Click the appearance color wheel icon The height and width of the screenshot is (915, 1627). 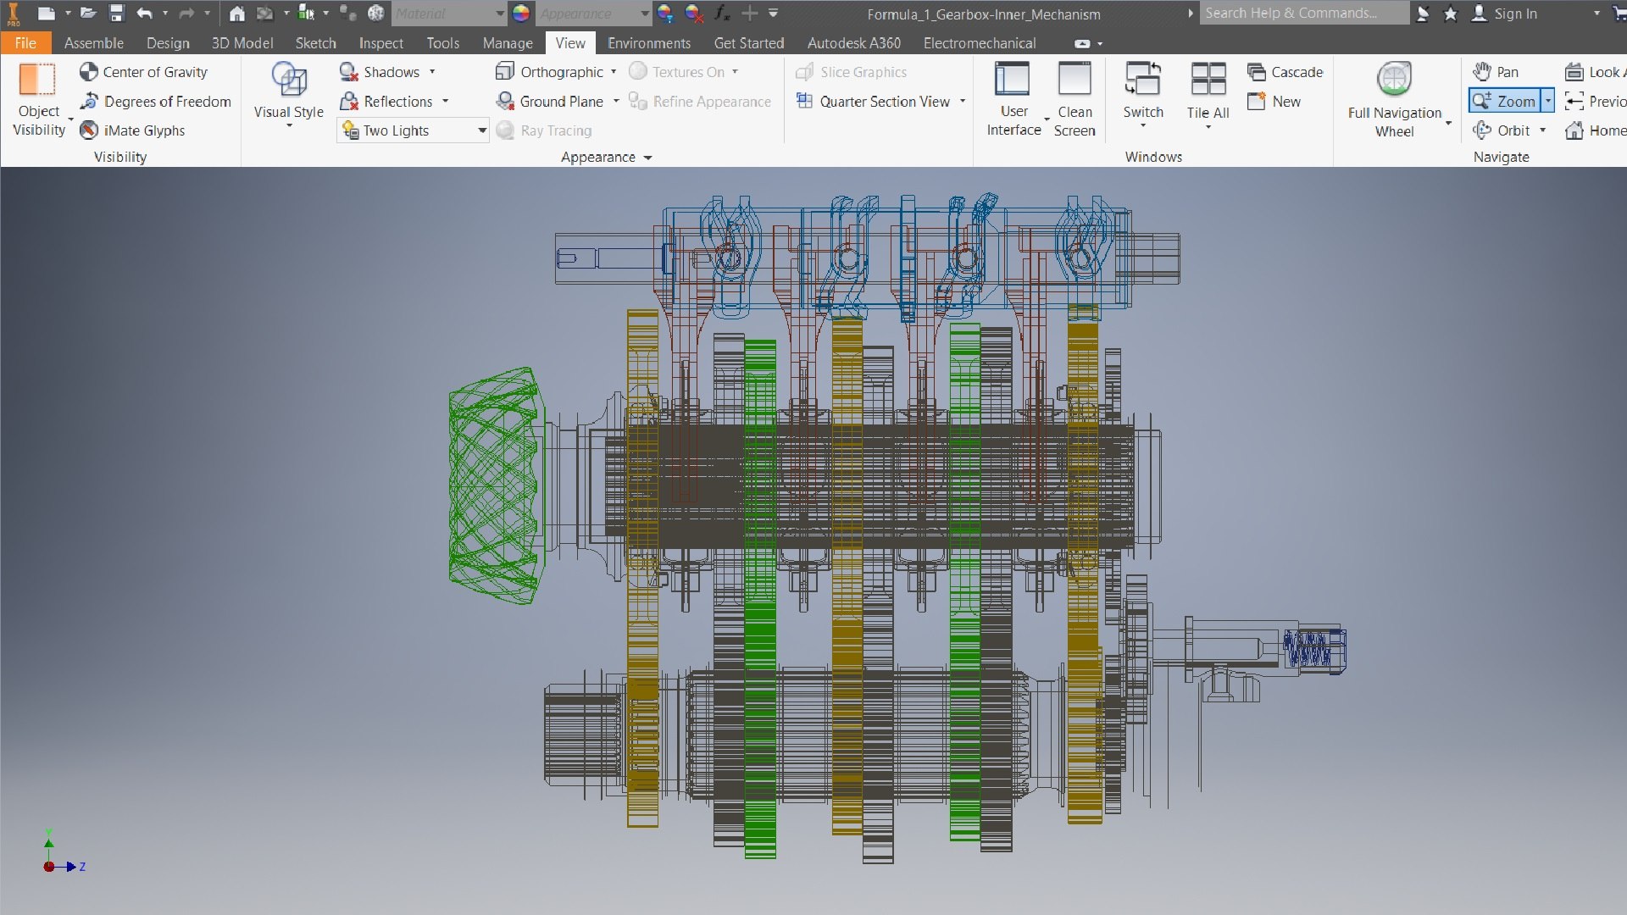(x=521, y=13)
